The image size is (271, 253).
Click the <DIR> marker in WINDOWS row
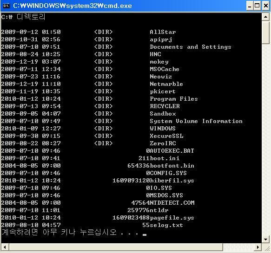tap(103, 129)
